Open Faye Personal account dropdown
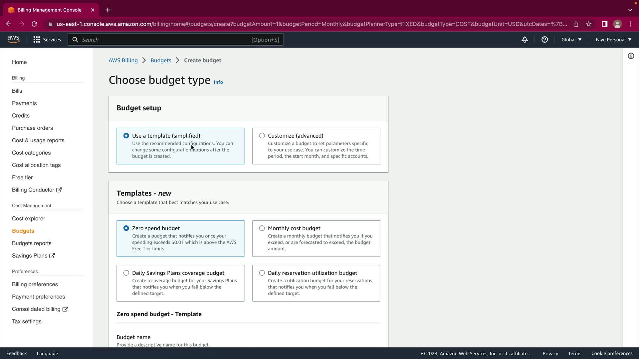This screenshot has height=359, width=639. (x=613, y=40)
